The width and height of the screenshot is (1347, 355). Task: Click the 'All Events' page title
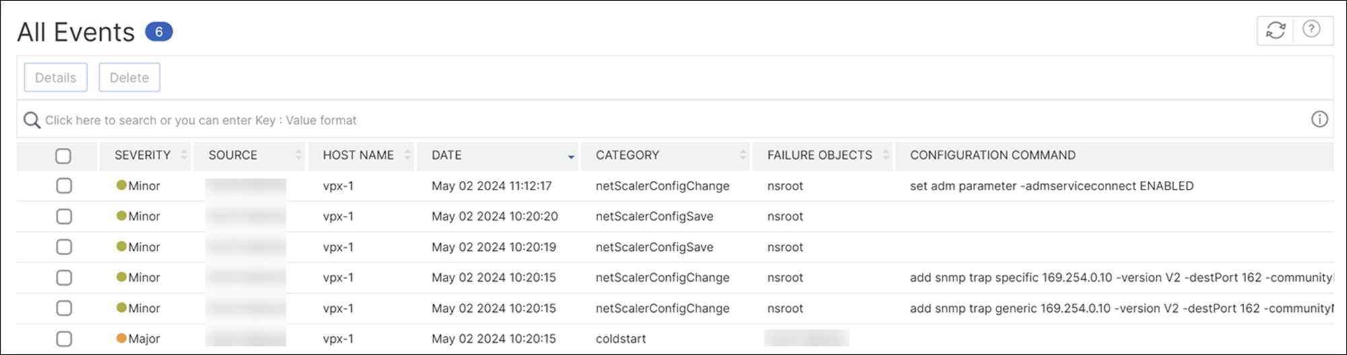click(x=76, y=32)
